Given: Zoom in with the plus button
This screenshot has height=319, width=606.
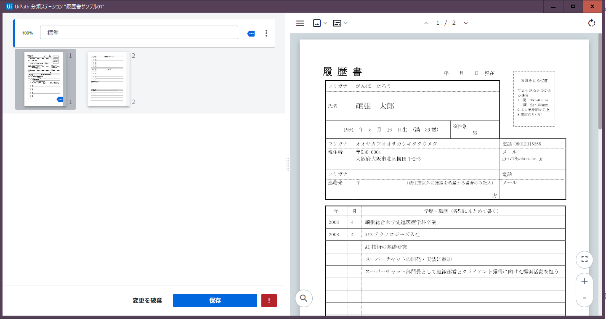Looking at the screenshot, I should coord(584,282).
